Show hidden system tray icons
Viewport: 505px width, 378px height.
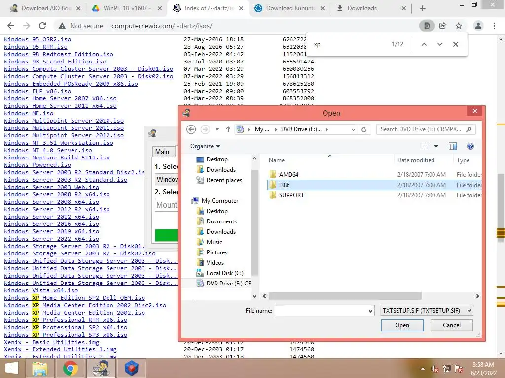pos(423,369)
